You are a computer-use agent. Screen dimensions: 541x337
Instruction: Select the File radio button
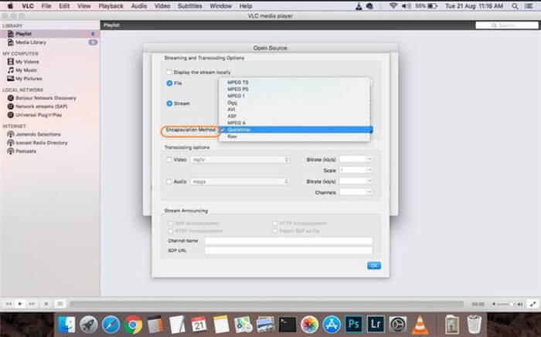pos(169,83)
